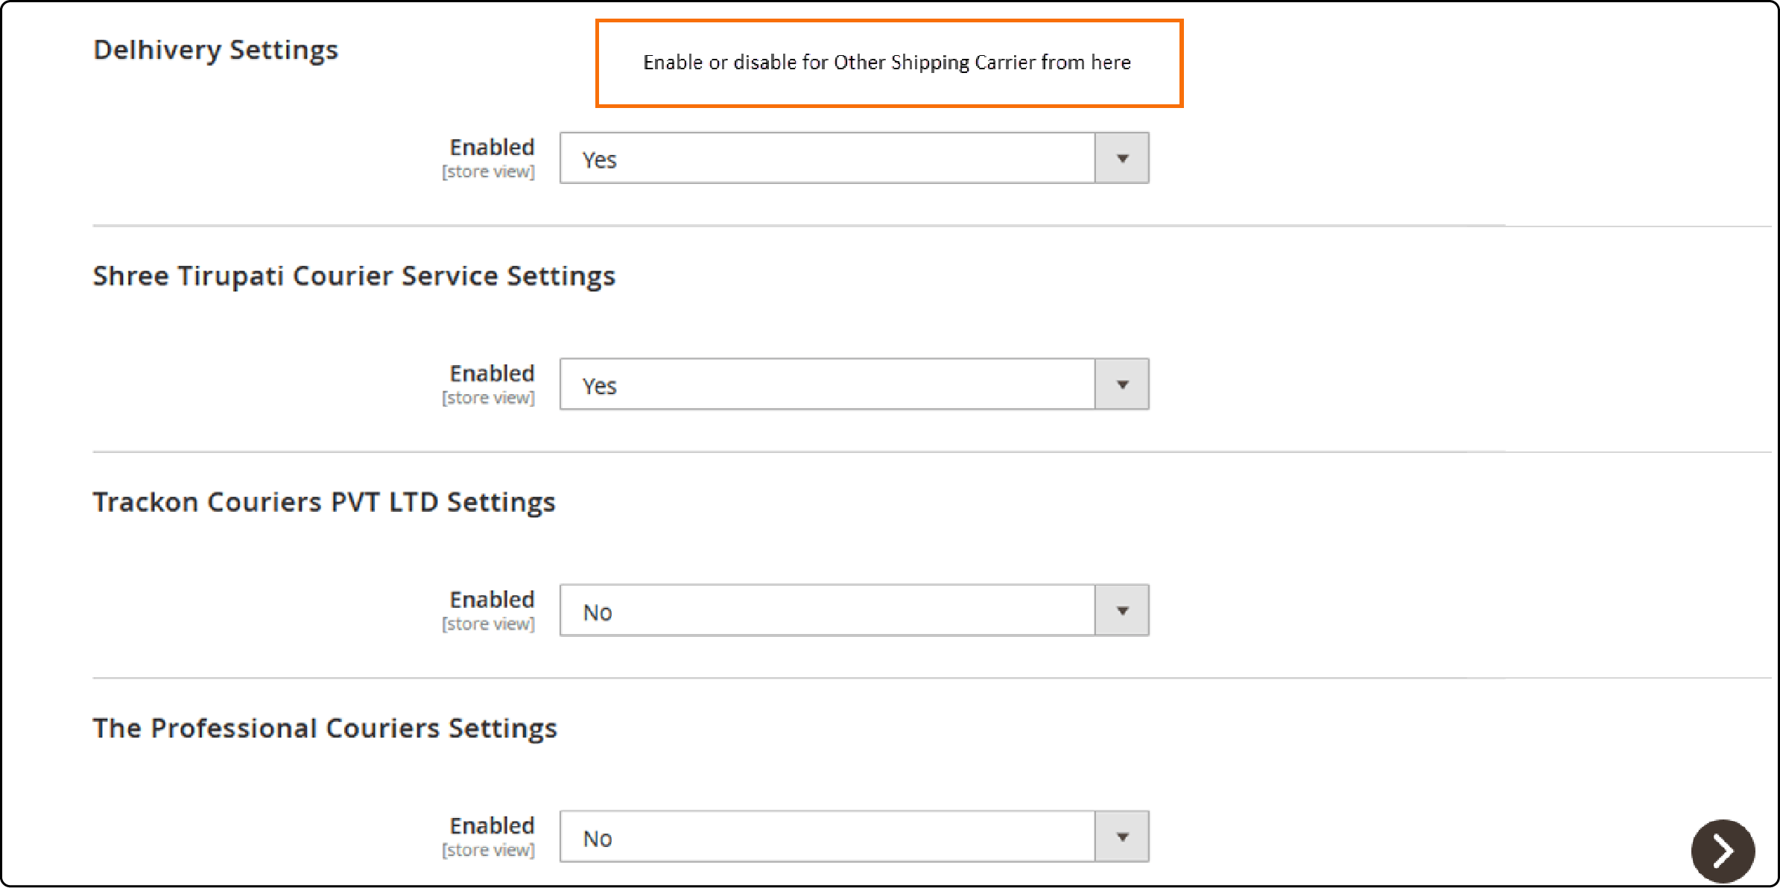Screen dimensions: 1780x888
Task: Click Trackon Couriers PVT LTD Settings heading
Action: [324, 502]
